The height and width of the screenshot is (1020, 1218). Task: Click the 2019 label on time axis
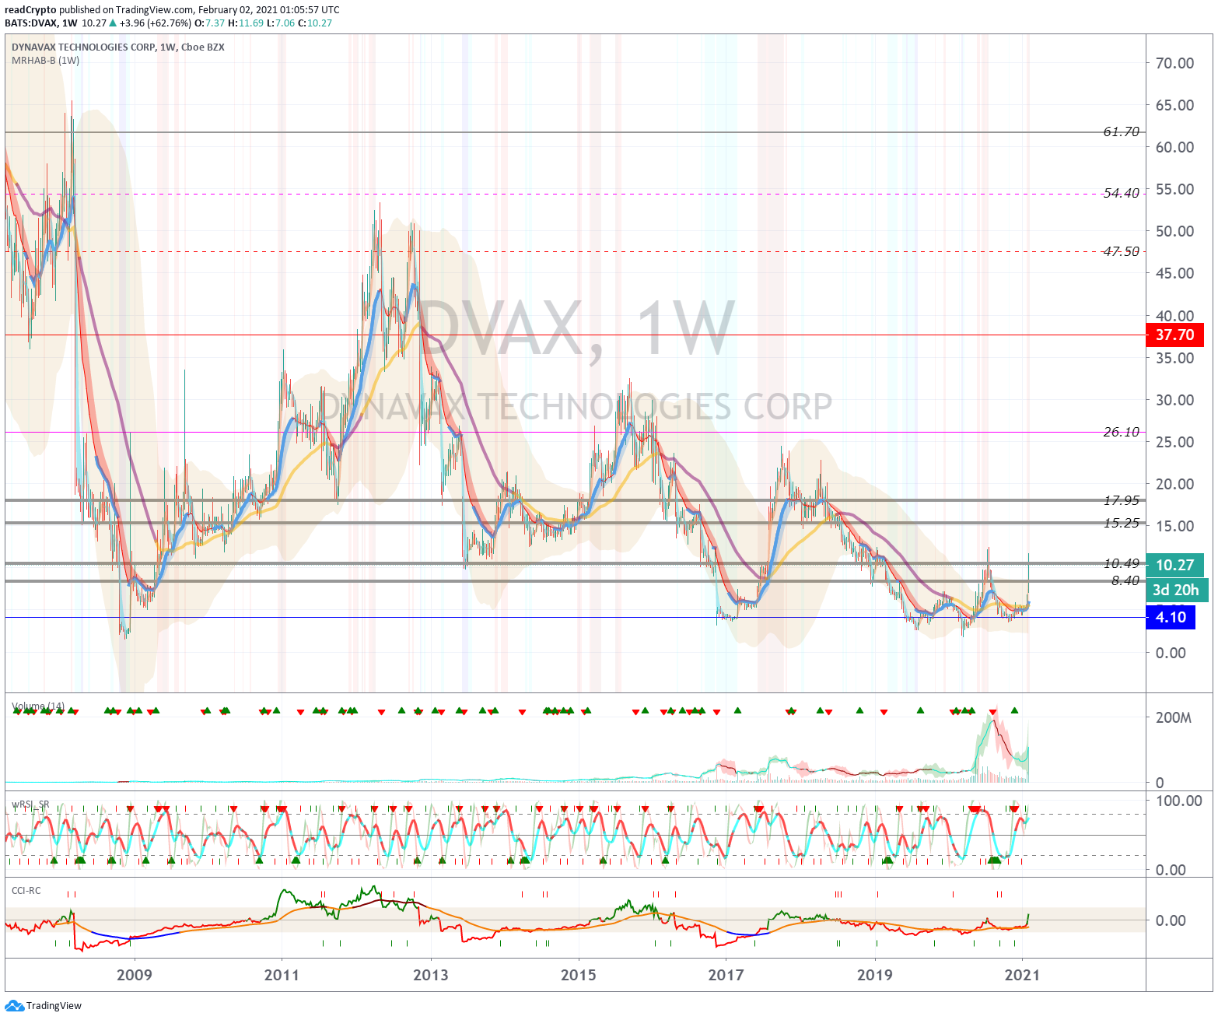click(874, 975)
